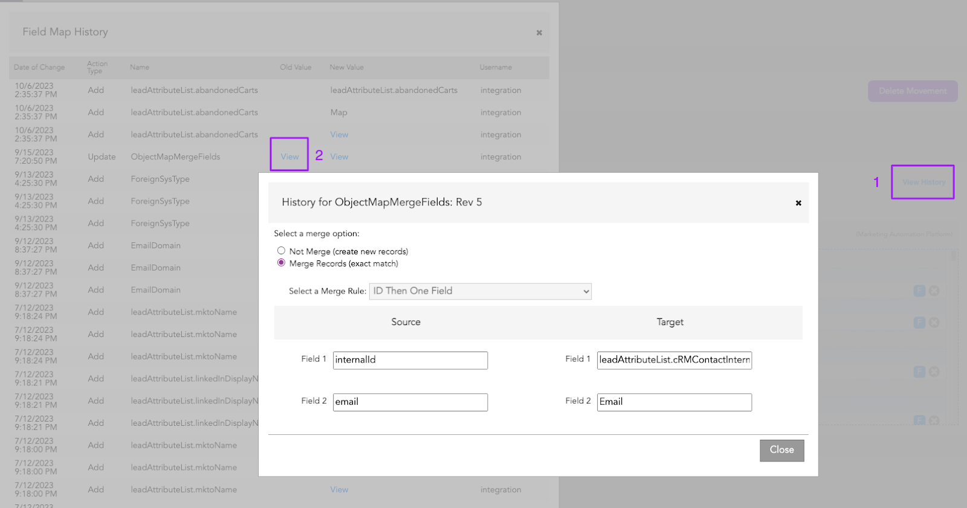Click the Map value in New Value column

click(x=338, y=112)
